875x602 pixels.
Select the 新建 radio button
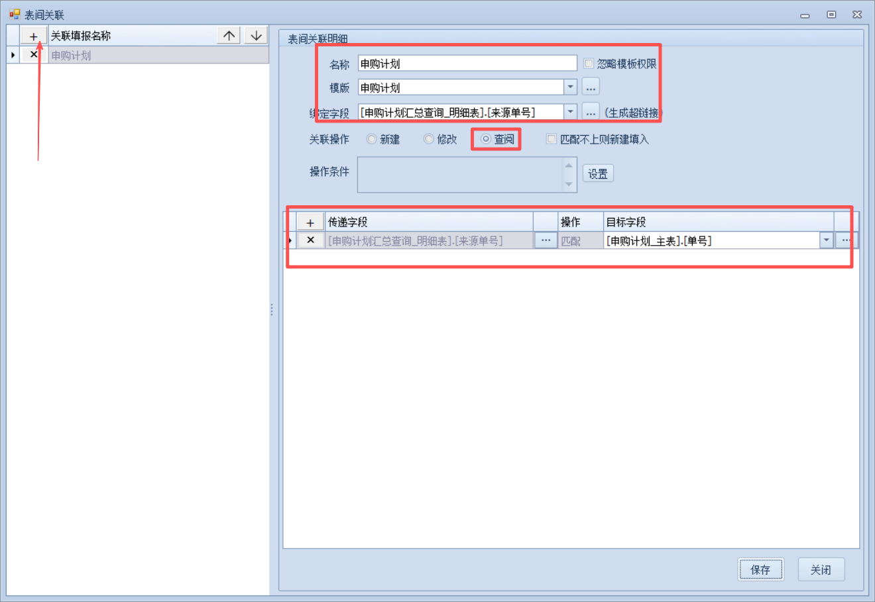(372, 139)
